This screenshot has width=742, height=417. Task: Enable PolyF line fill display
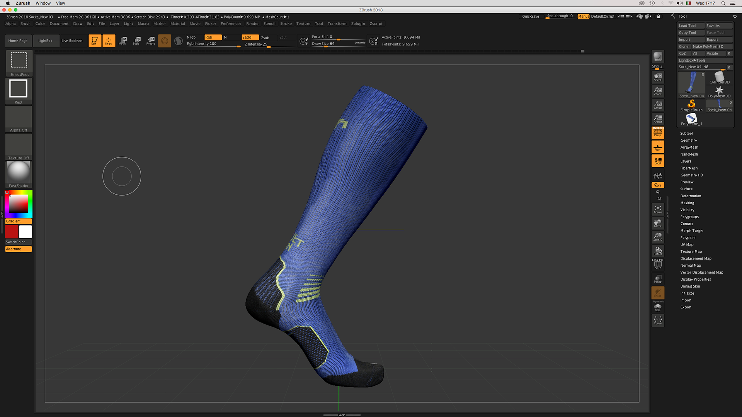click(x=657, y=264)
